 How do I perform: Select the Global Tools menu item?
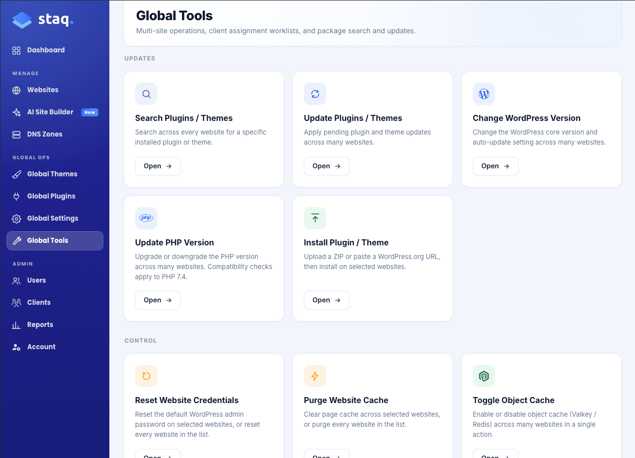pyautogui.click(x=55, y=241)
